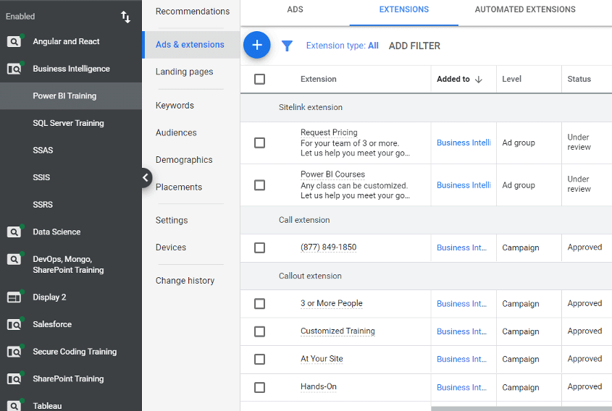Open Business Intelli link in Power BI Courses row
Viewport: 612px width, 411px height.
tap(464, 185)
